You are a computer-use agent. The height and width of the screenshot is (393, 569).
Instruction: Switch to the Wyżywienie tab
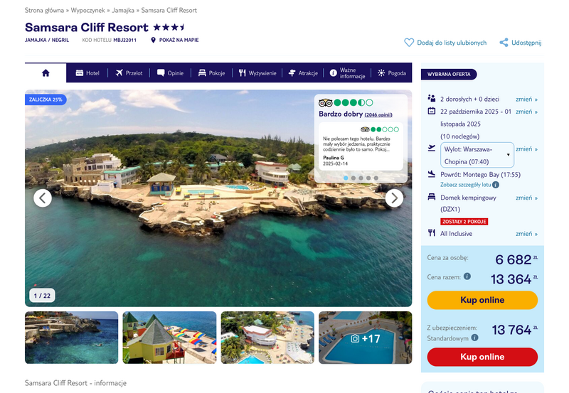point(257,73)
